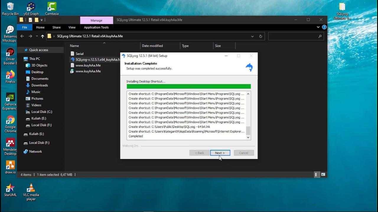This screenshot has height=212, width=378.
Task: Click the setup log scroll down arrow
Action: click(248, 137)
